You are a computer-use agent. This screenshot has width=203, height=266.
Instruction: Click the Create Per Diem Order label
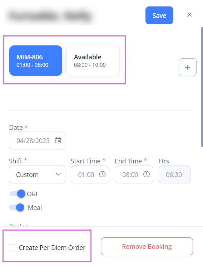[x=52, y=248]
